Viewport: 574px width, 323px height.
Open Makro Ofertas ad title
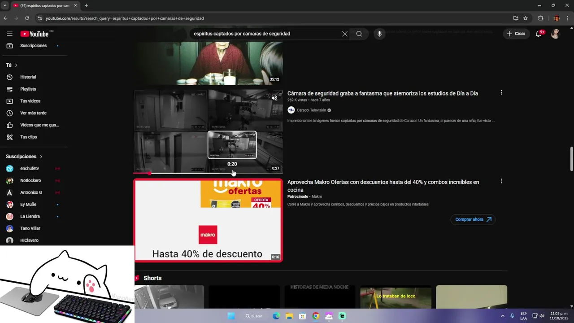(x=383, y=186)
